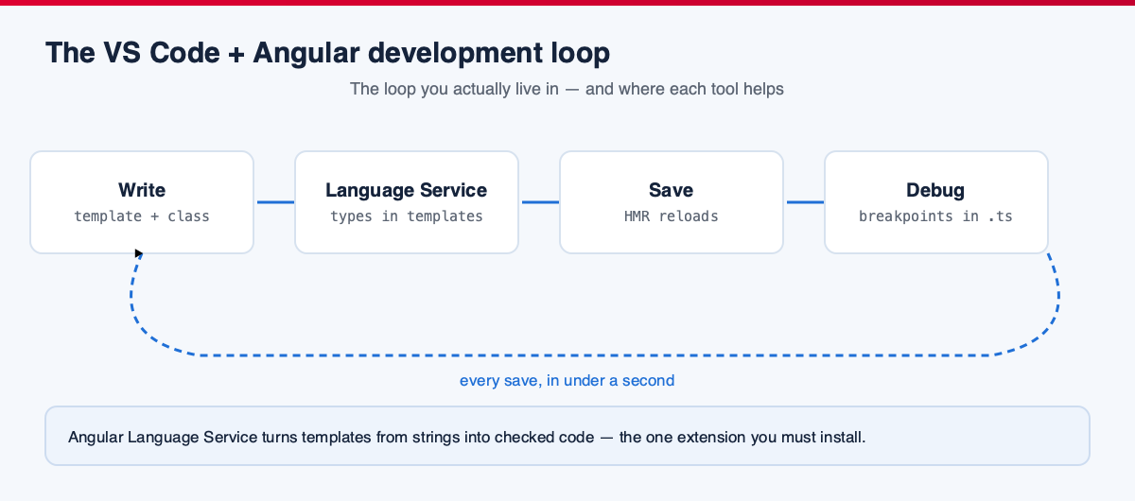Click the Save step box

coord(672,202)
